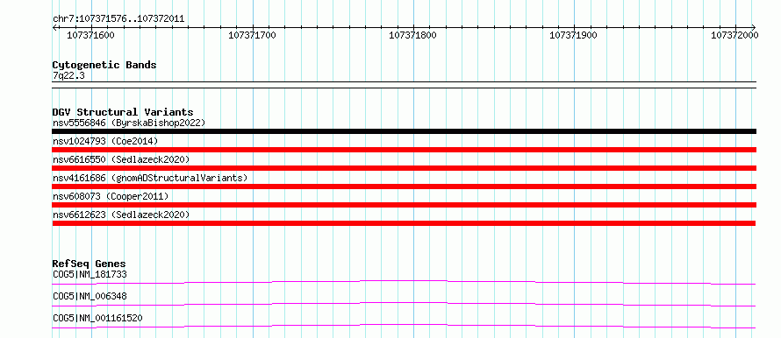Select the Cytogenetic Bands track heading

pyautogui.click(x=104, y=65)
